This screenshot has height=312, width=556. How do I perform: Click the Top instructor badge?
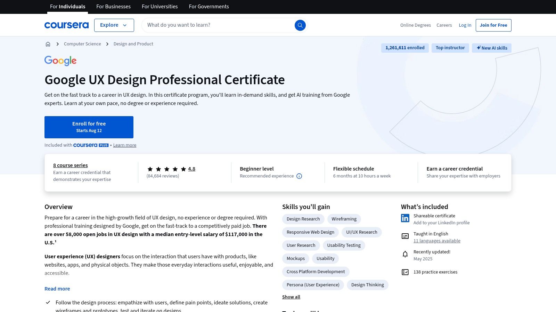(x=450, y=48)
